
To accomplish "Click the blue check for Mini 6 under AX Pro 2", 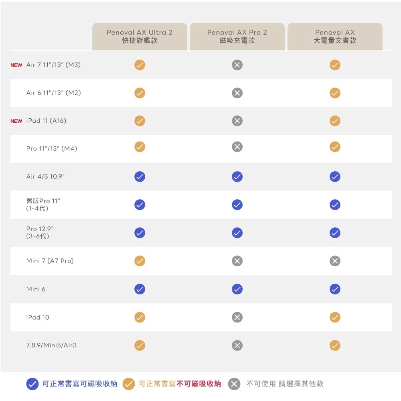I will click(237, 289).
